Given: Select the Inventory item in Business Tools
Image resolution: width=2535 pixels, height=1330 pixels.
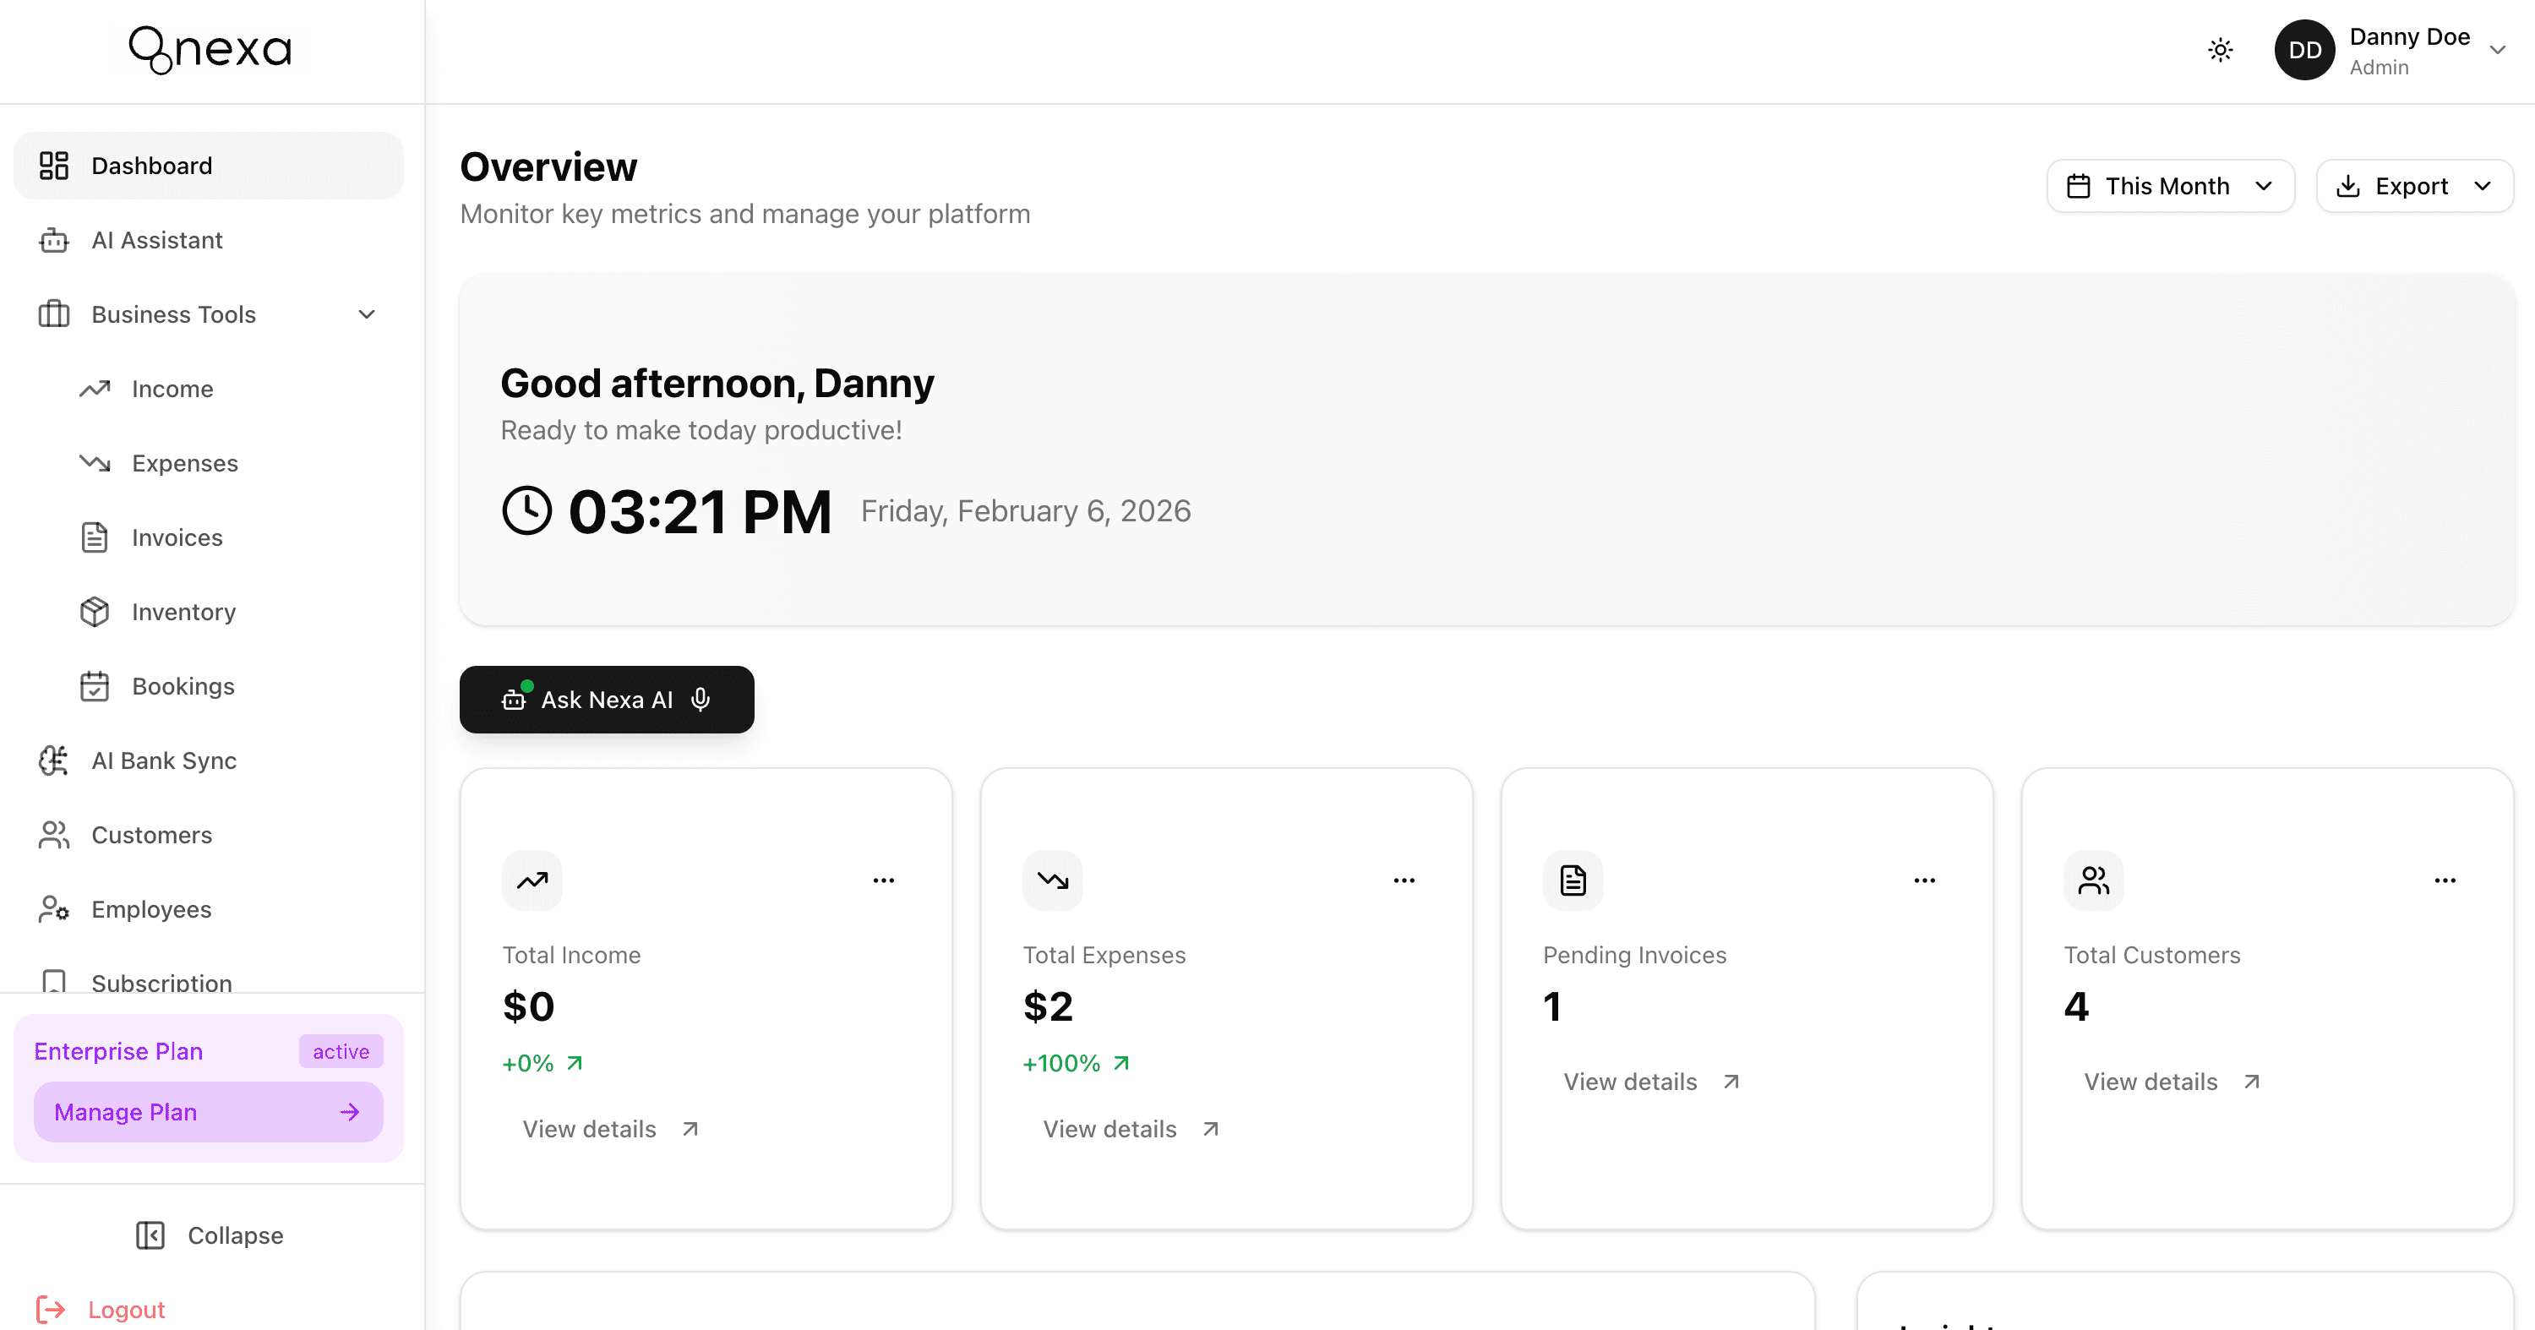Looking at the screenshot, I should 183,611.
